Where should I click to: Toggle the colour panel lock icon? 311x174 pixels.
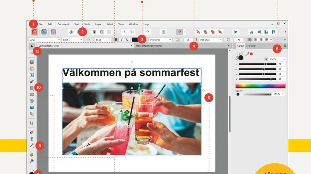(x=266, y=59)
